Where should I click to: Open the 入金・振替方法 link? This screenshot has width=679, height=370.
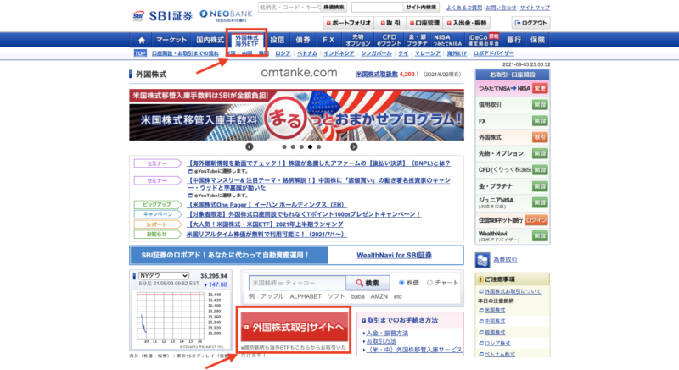387,334
